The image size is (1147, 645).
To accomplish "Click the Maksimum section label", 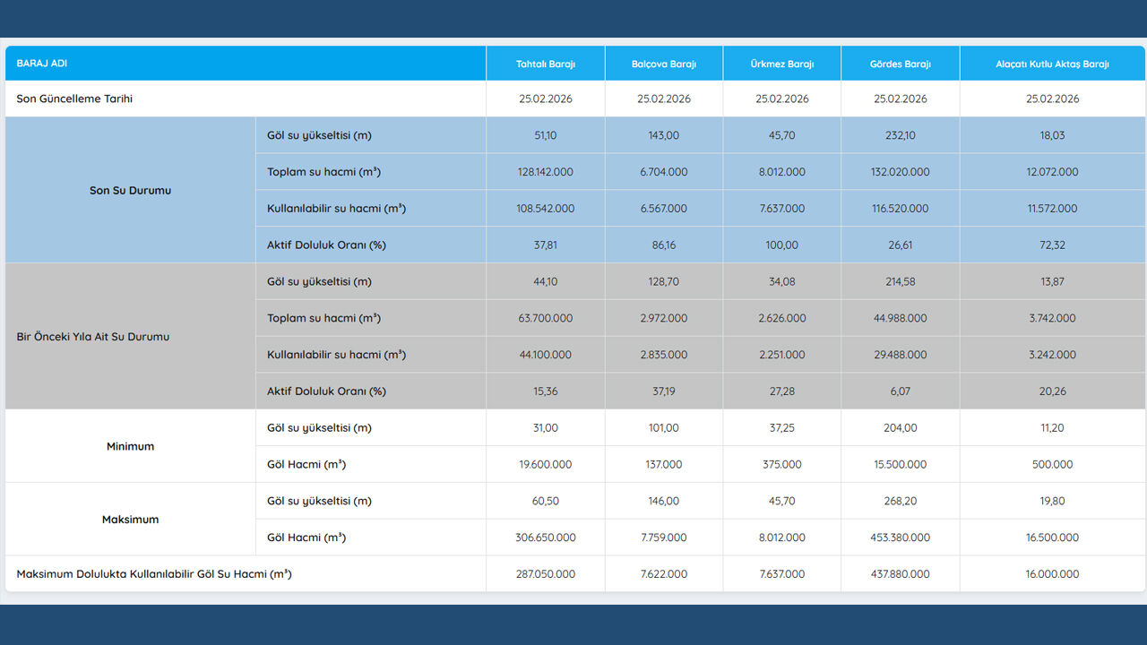I will click(x=130, y=520).
